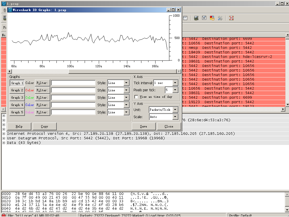Click the Filter button for Graph 3
Viewport: 289px width, 217px height.
(42, 97)
